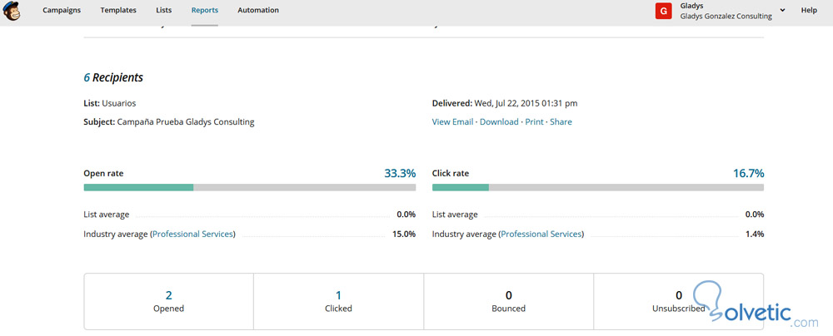Click the 2 Opened stat box

pos(169,301)
